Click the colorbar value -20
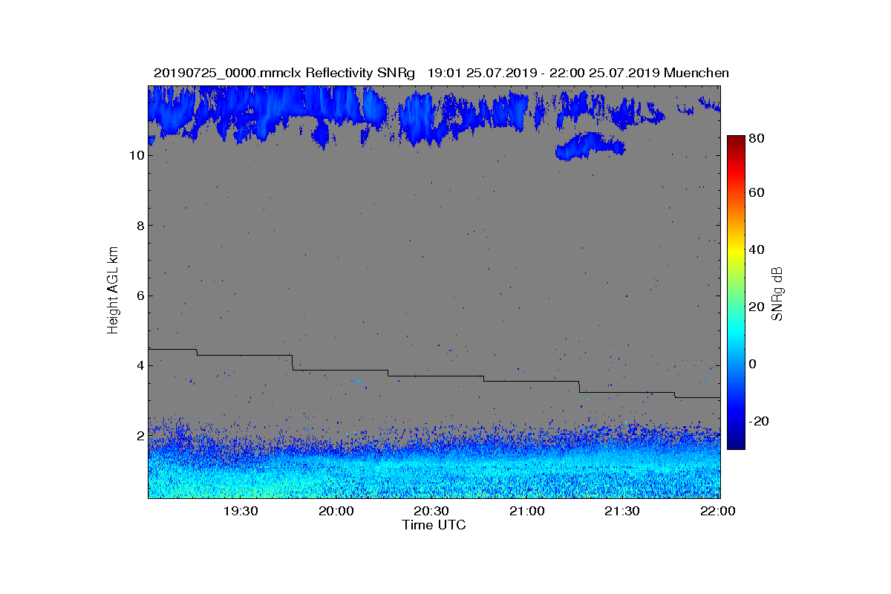The width and height of the screenshot is (891, 594). point(760,421)
